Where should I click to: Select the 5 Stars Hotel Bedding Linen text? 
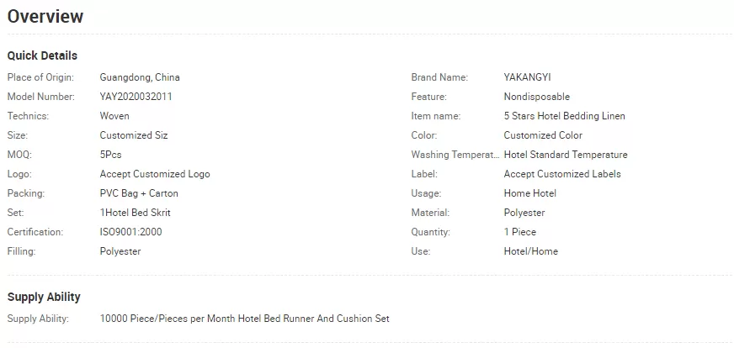coord(564,116)
